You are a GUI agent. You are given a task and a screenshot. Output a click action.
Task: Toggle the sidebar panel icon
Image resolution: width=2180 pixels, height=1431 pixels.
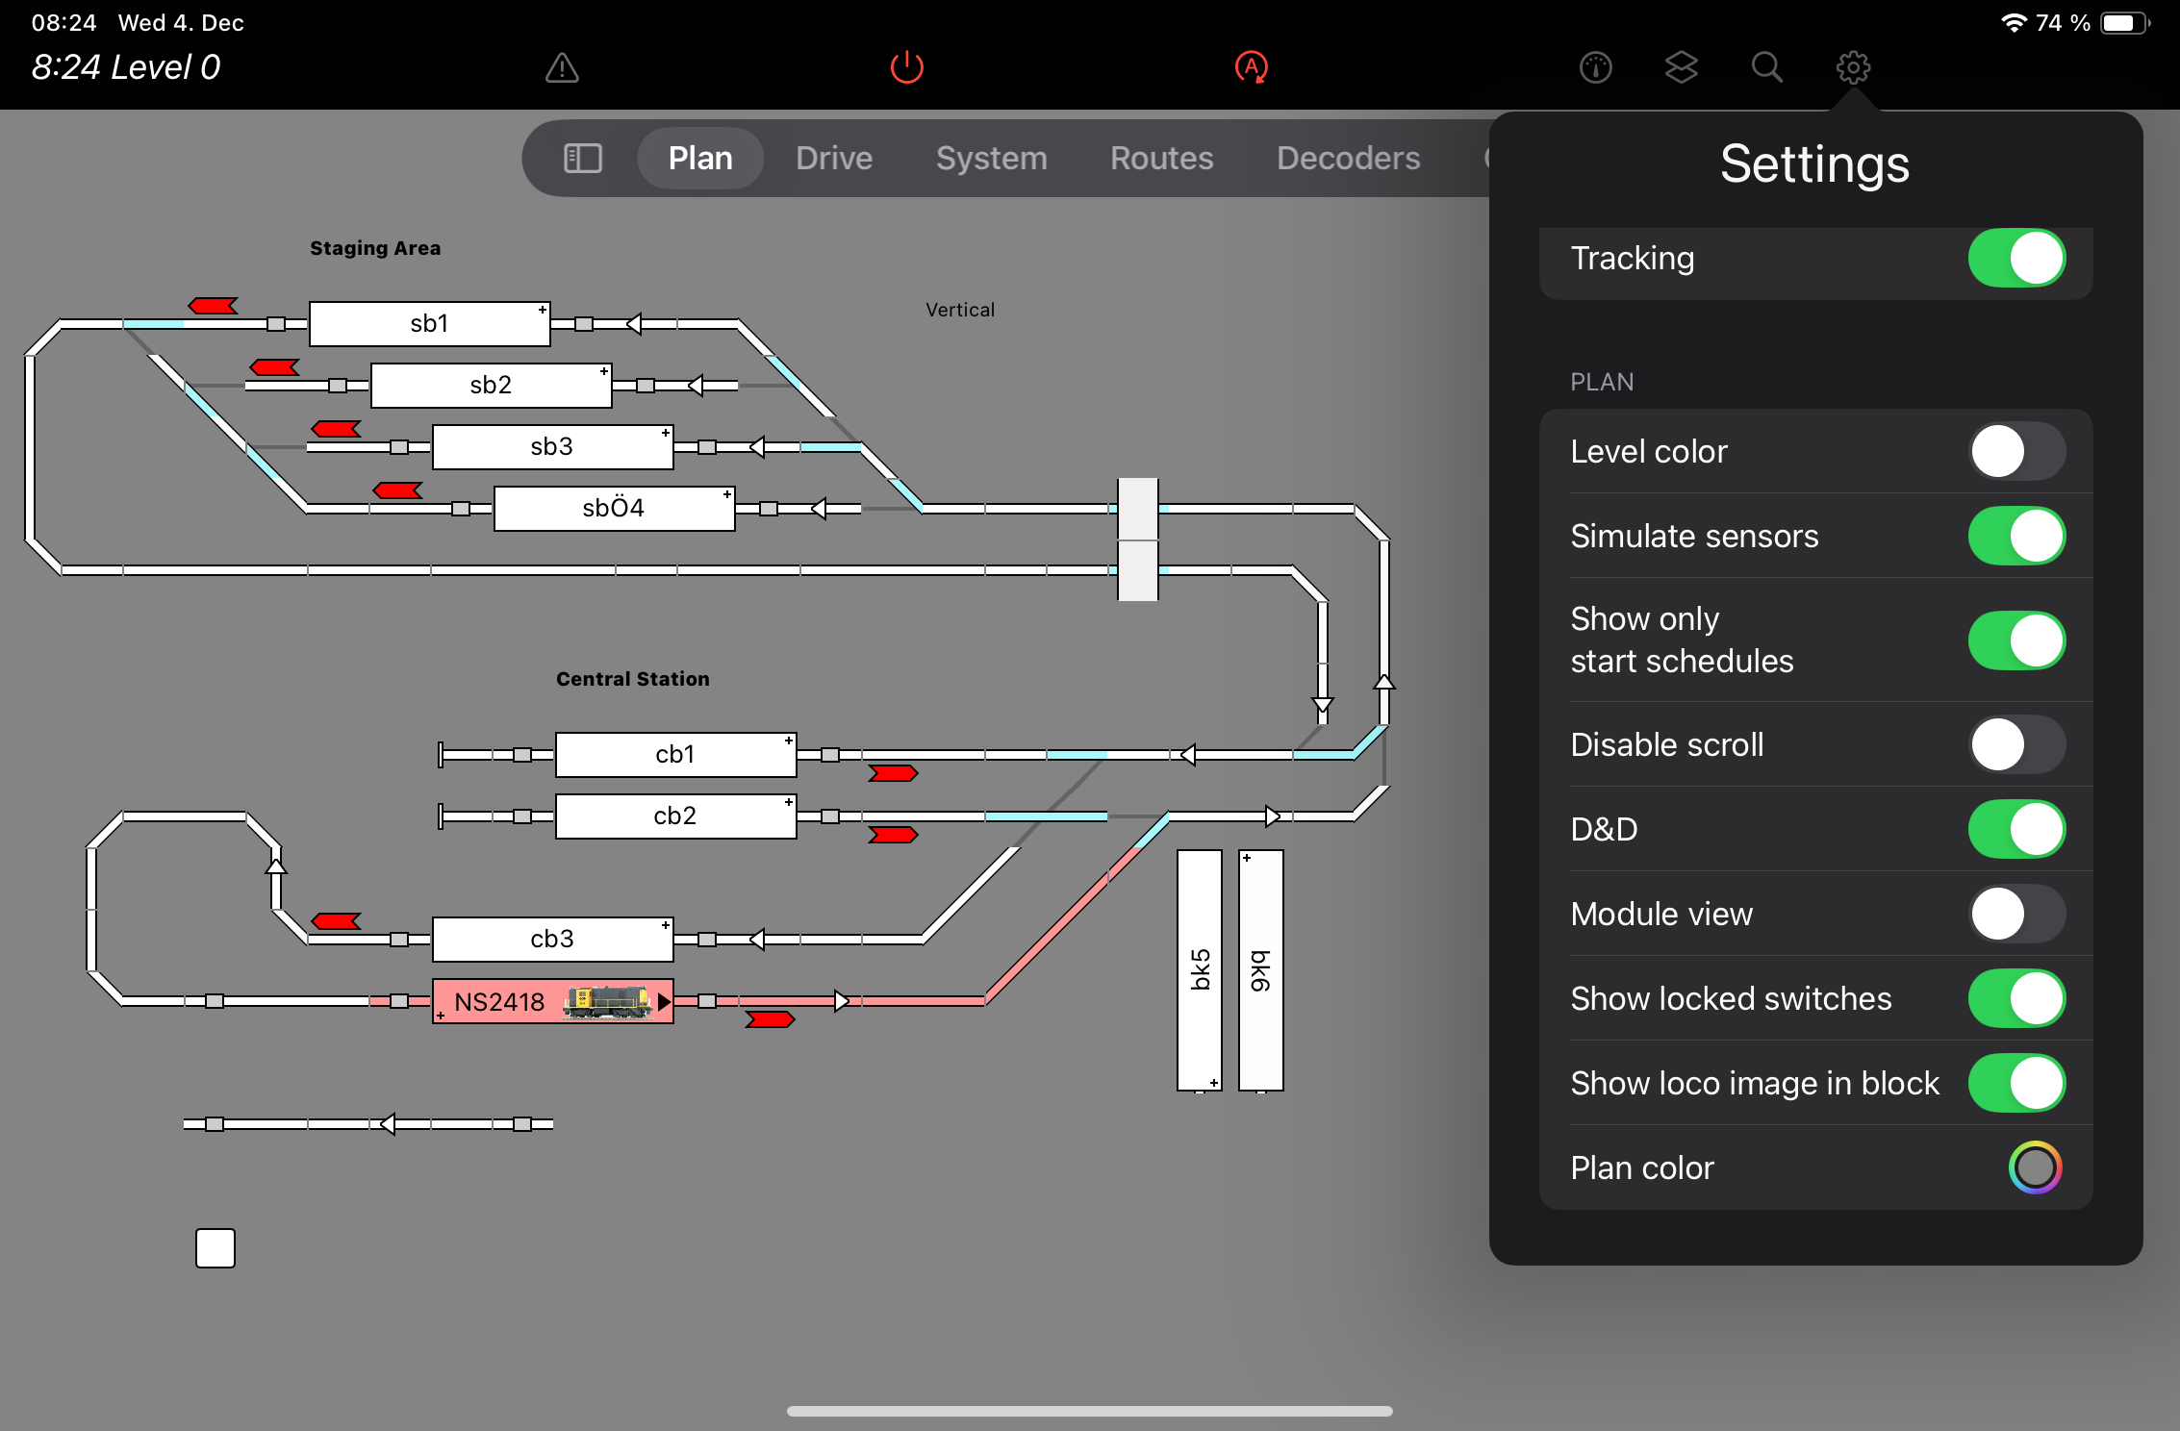coord(582,158)
